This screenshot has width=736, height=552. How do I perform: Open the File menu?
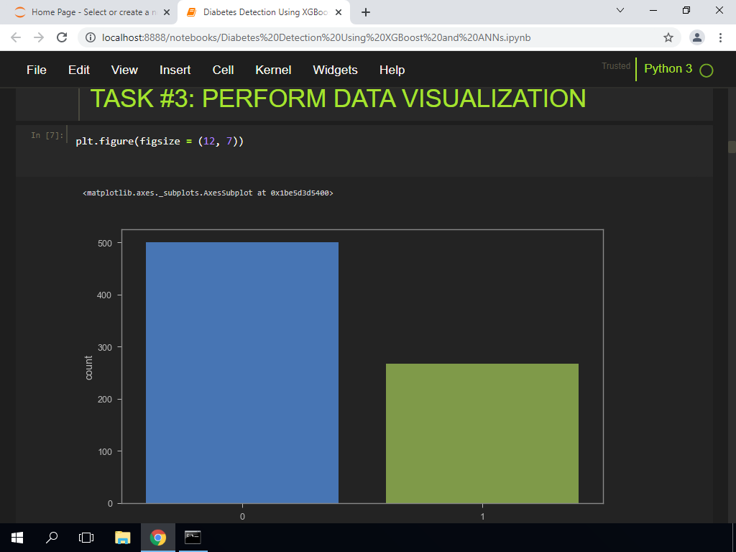coord(37,70)
